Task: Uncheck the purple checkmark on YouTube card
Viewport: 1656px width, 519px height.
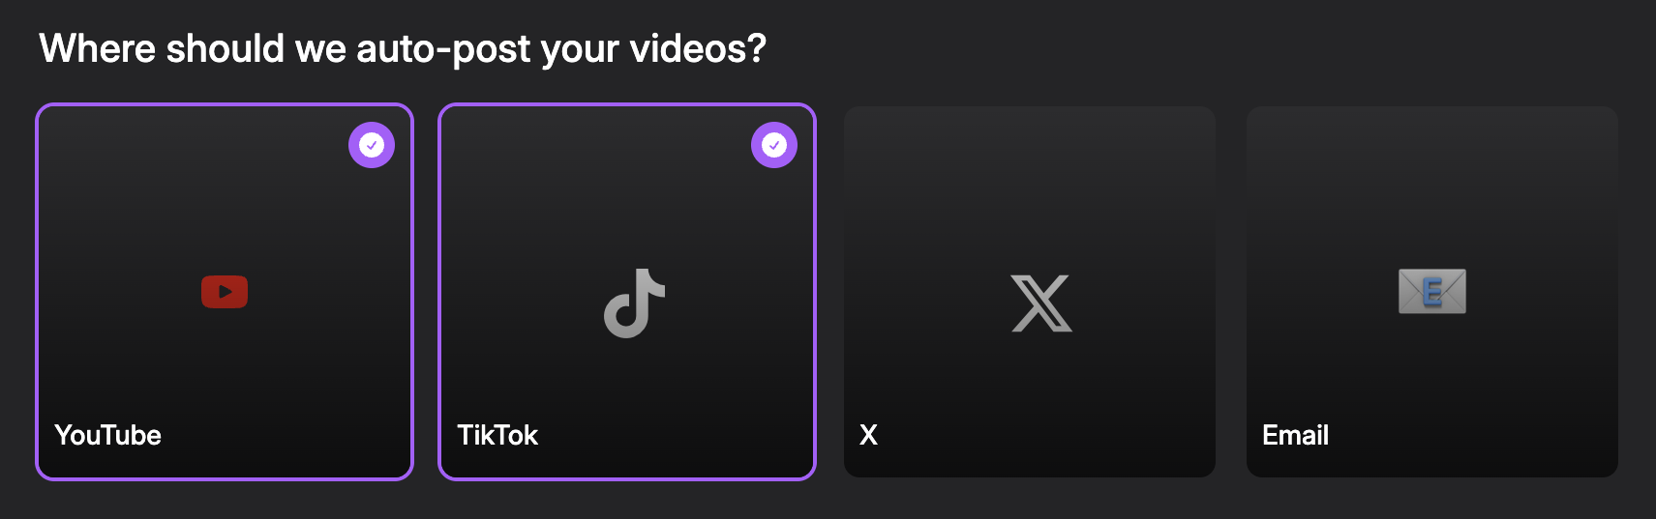Action: (x=372, y=145)
